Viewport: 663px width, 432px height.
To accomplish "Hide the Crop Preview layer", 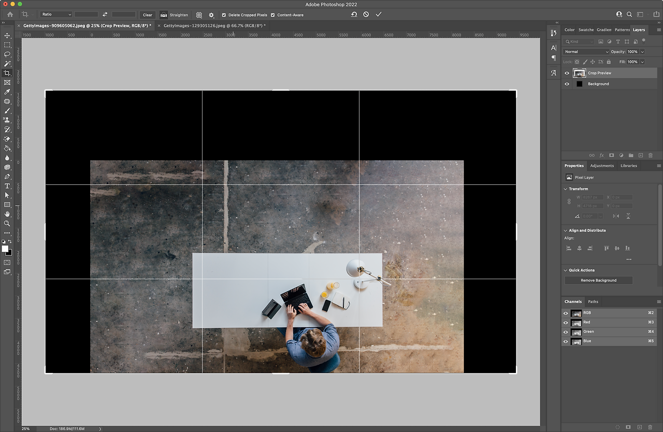I will (567, 73).
